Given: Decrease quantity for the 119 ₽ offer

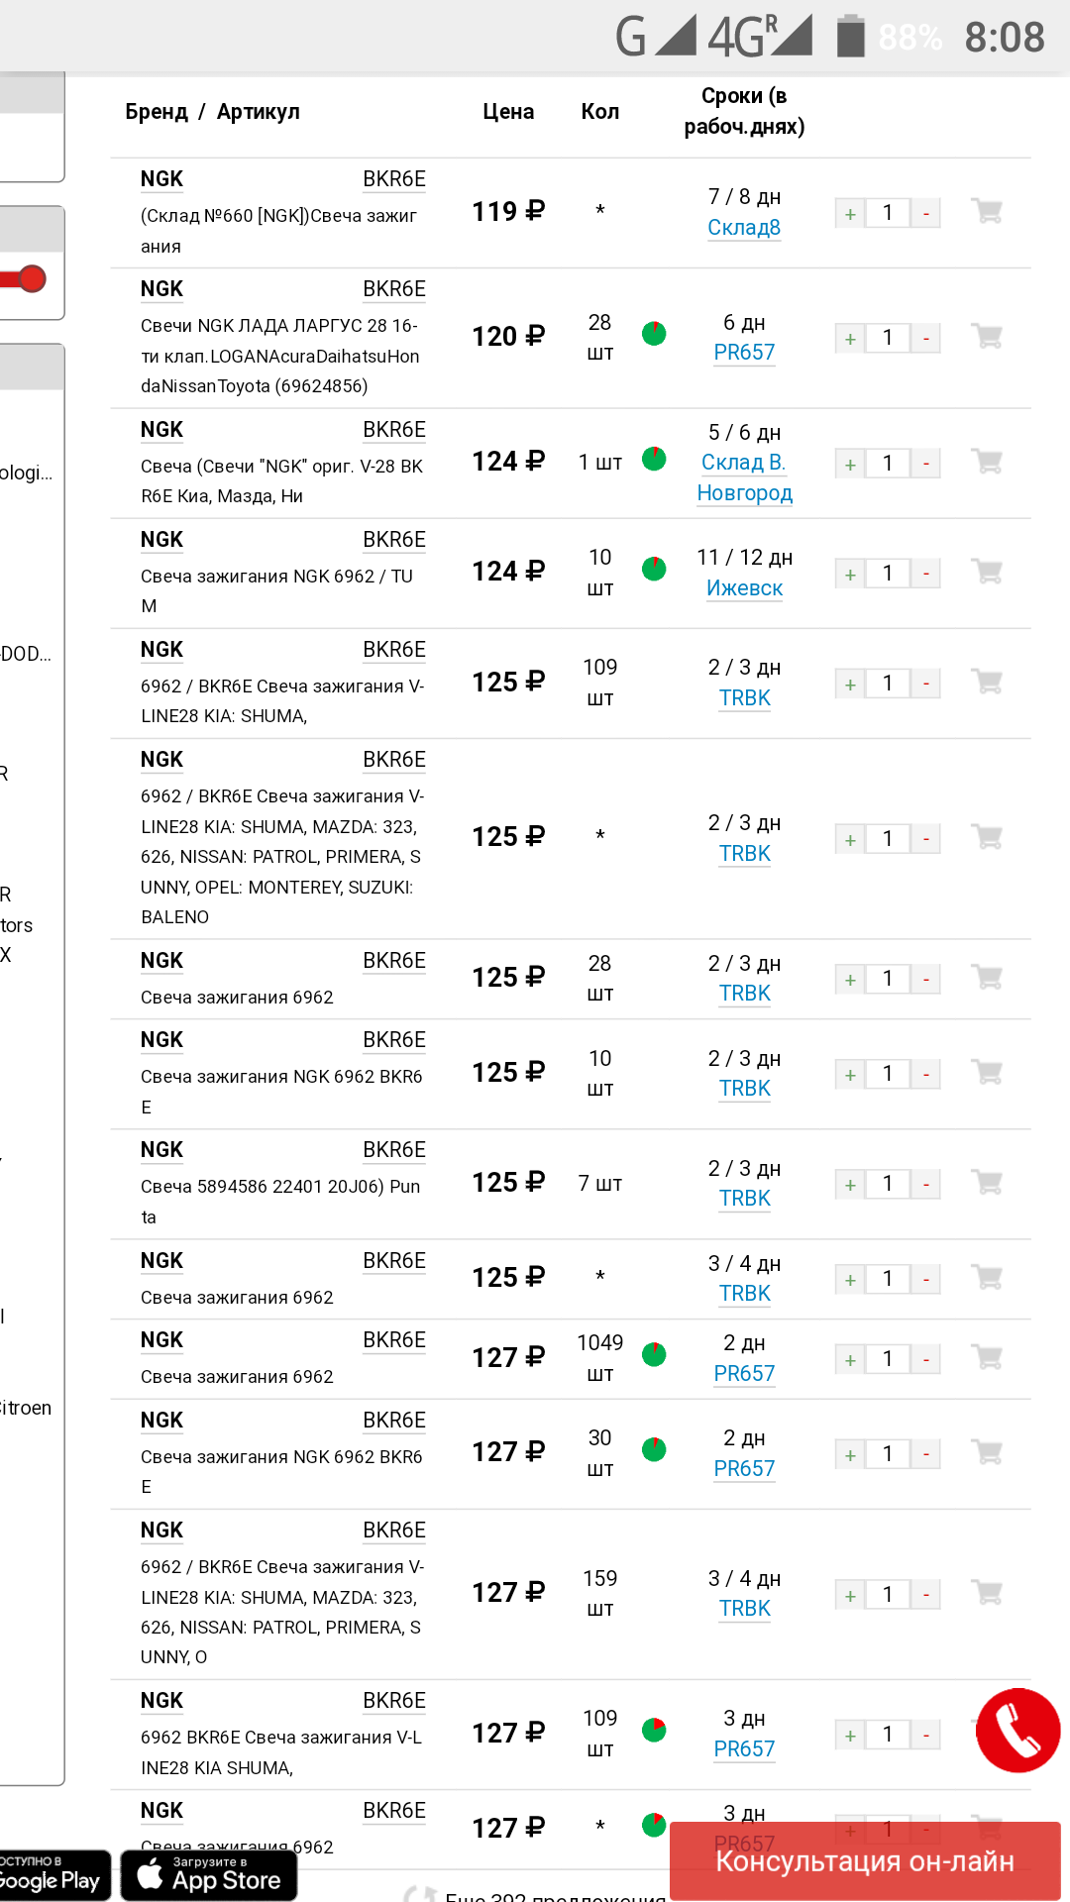Looking at the screenshot, I should pos(925,213).
